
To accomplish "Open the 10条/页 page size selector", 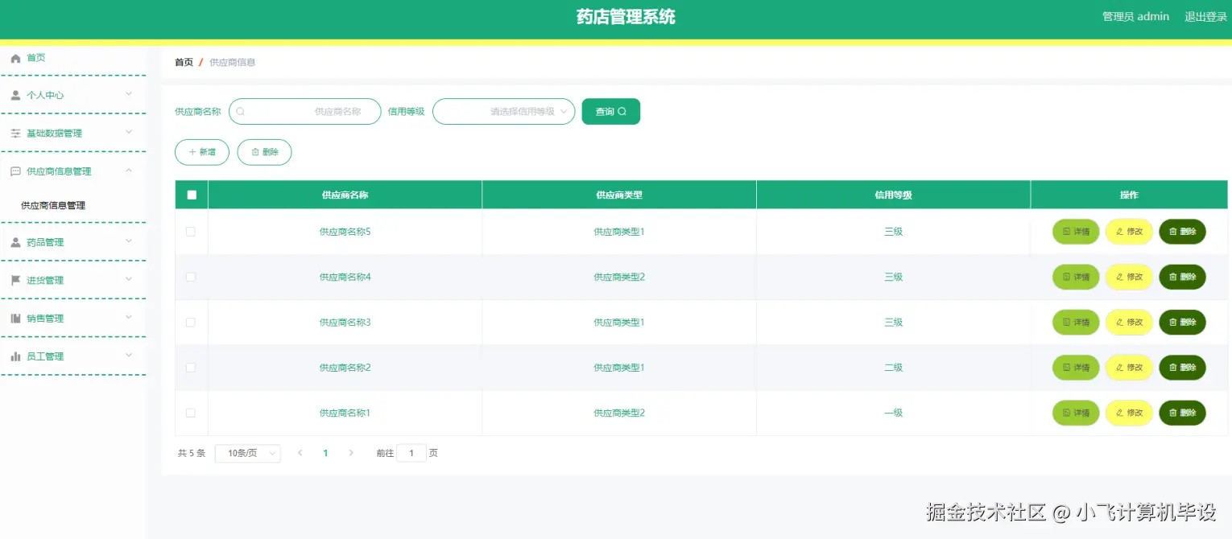I will point(247,453).
